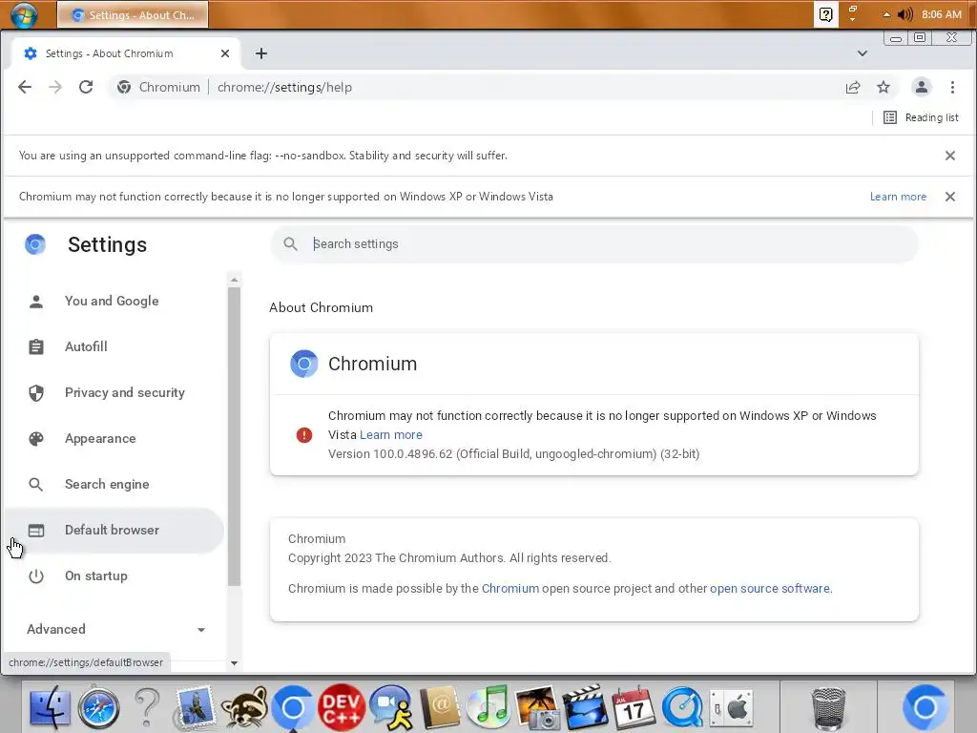The height and width of the screenshot is (733, 977).
Task: Open iPhoto camera dock icon
Action: pos(536,707)
